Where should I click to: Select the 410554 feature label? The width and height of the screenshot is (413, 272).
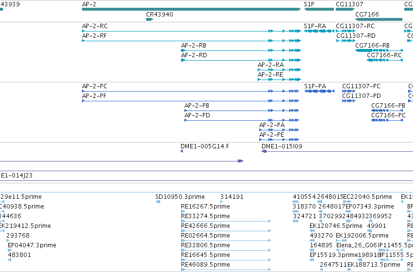[x=304, y=197]
